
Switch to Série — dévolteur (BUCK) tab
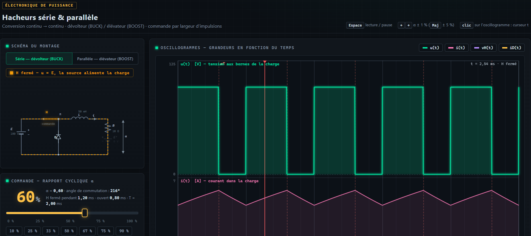coord(39,59)
